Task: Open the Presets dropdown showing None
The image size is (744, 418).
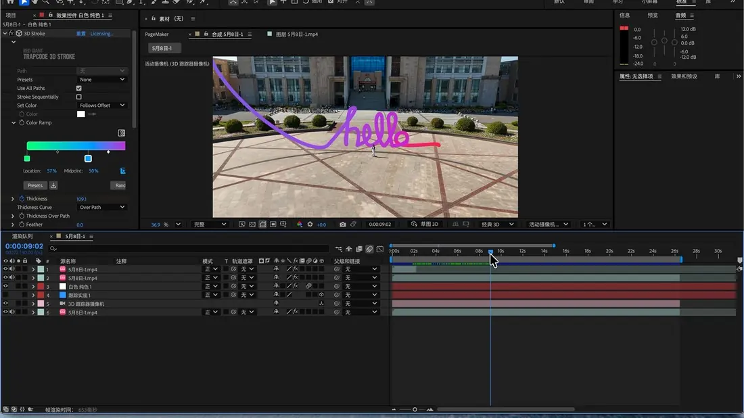Action: pos(101,80)
